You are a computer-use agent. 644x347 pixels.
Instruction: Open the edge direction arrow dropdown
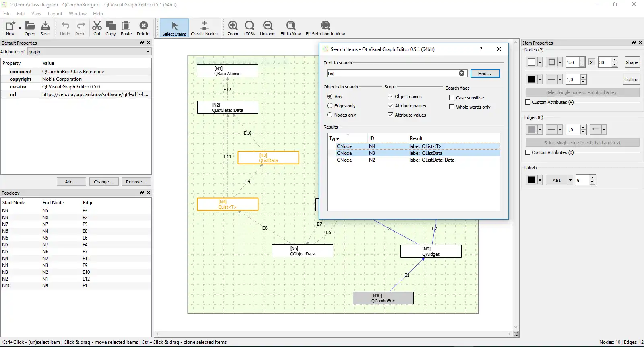[604, 129]
